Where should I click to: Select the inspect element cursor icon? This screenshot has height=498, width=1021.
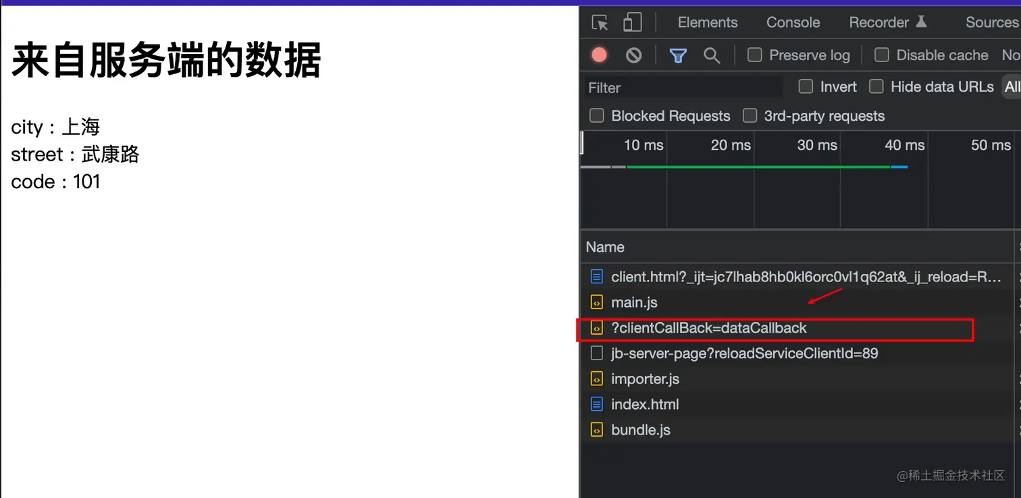[x=598, y=22]
